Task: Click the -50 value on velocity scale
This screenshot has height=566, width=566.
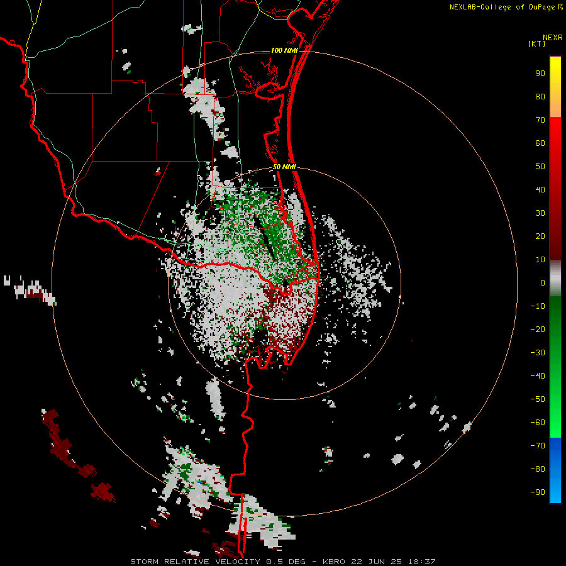Action: 538,399
